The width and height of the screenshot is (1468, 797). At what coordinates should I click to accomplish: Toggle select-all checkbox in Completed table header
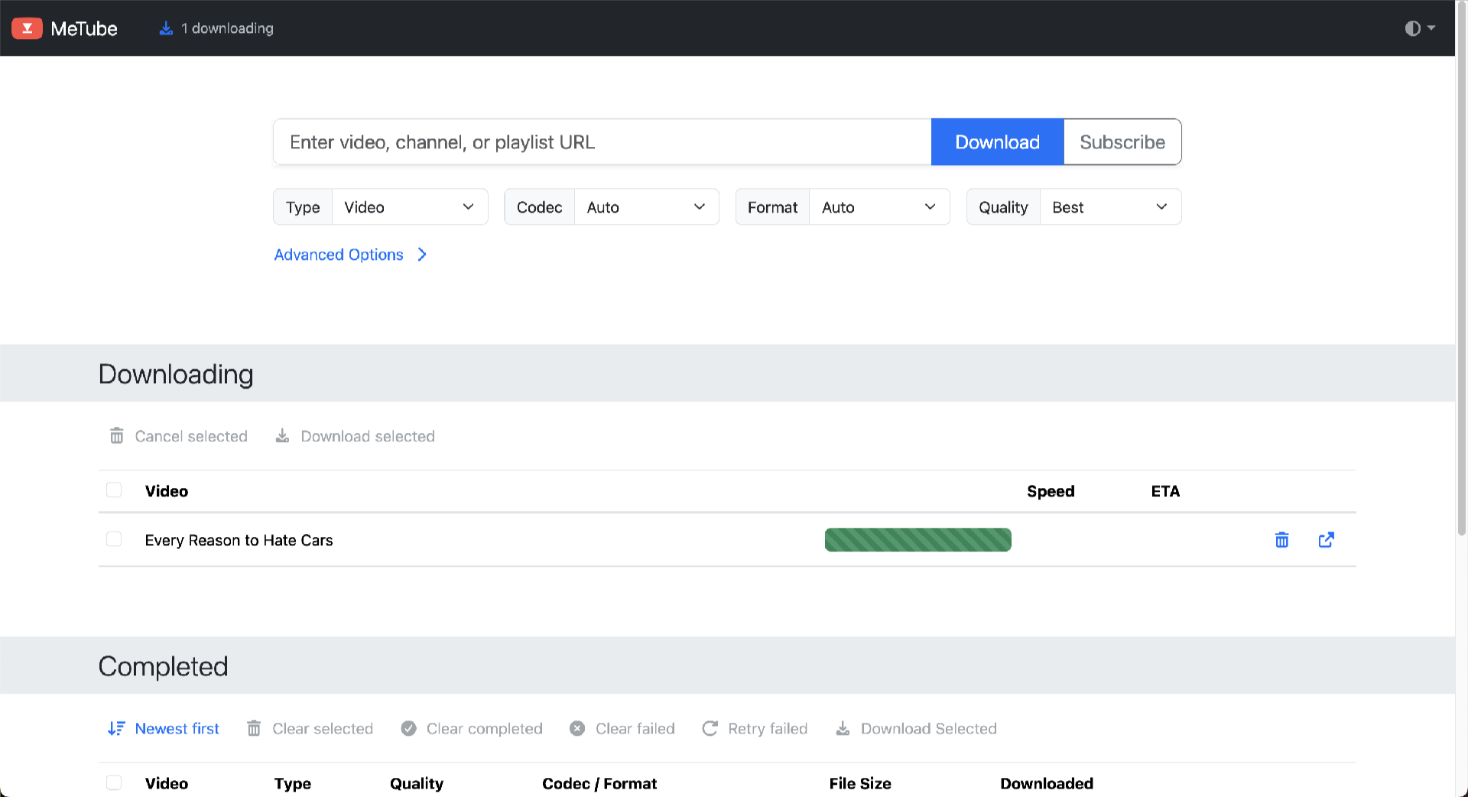coord(114,782)
